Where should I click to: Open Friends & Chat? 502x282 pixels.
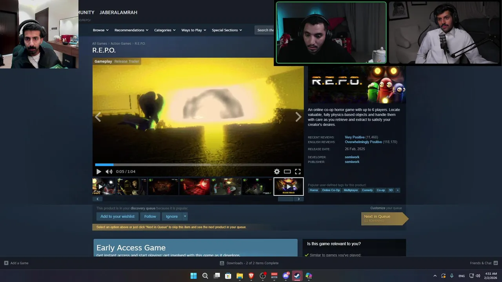click(x=484, y=263)
